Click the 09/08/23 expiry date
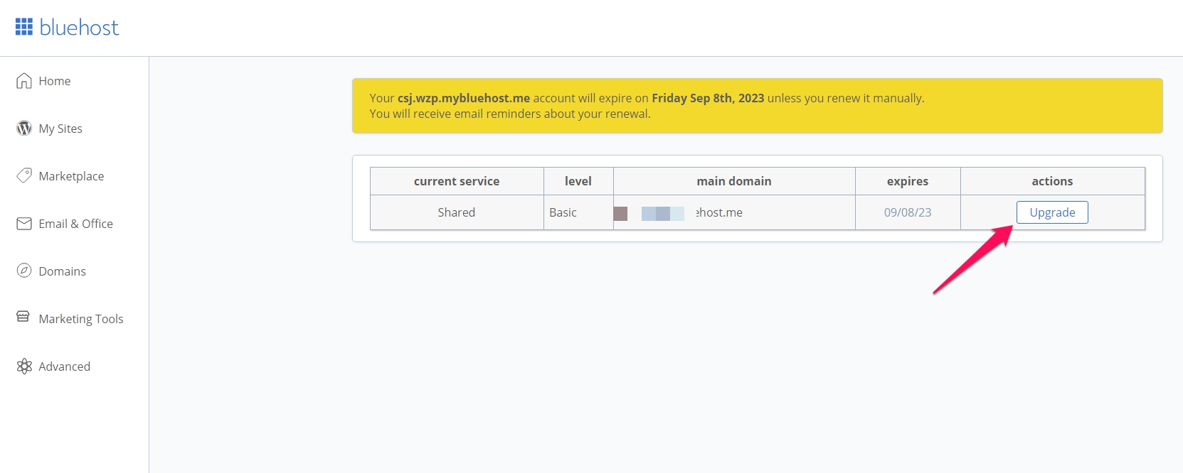Screen dimensions: 1183x473 (x=908, y=212)
